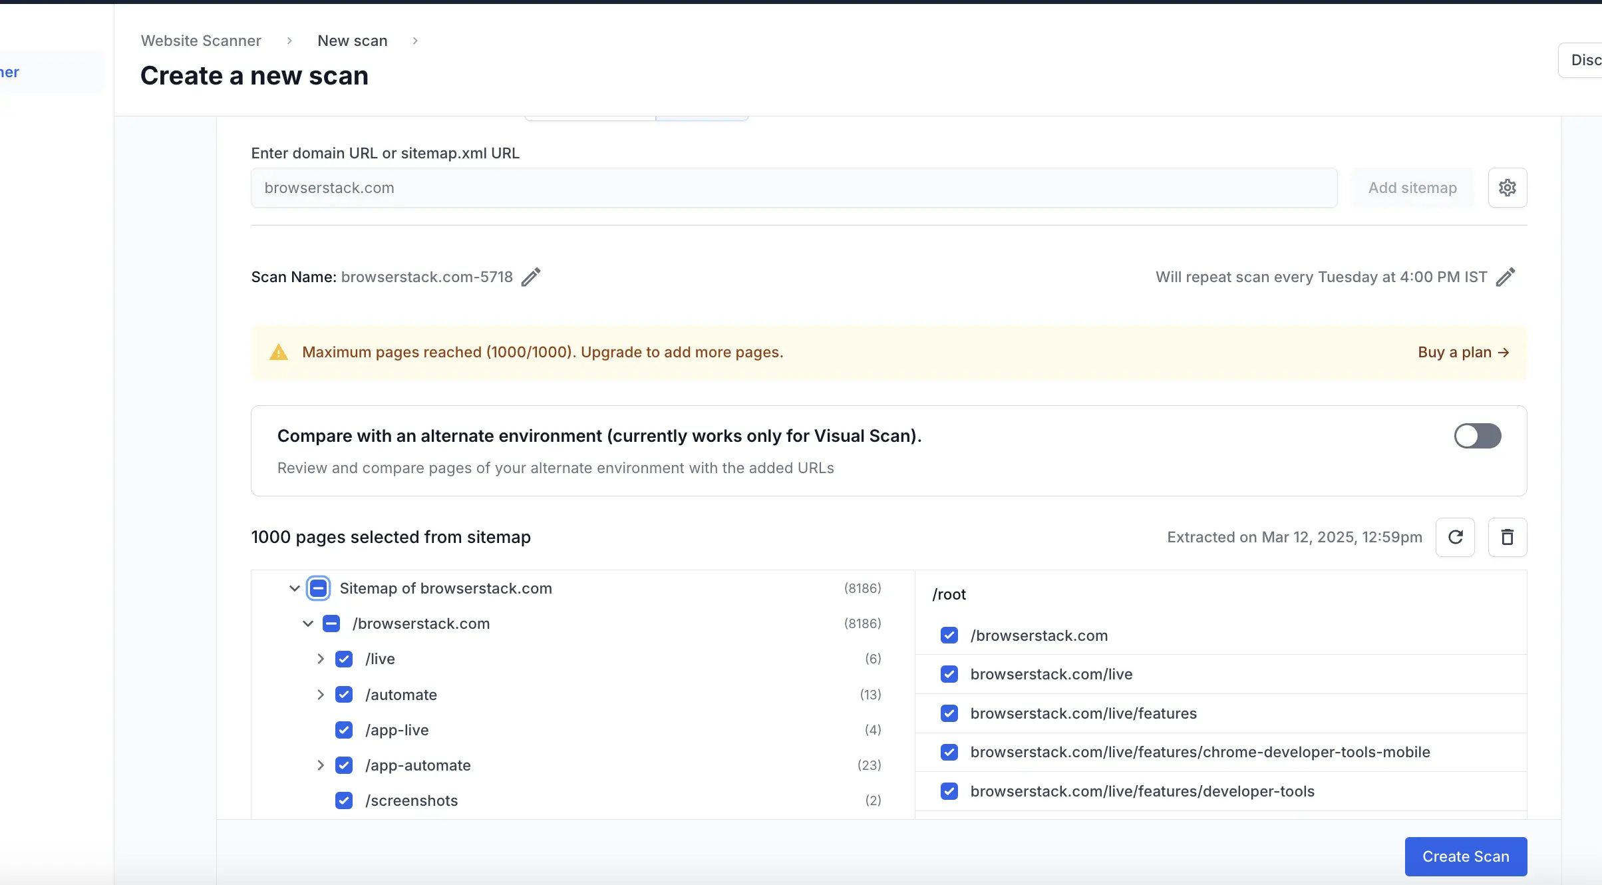Edit scan name with pencil icon
Image resolution: width=1602 pixels, height=885 pixels.
[x=530, y=277]
